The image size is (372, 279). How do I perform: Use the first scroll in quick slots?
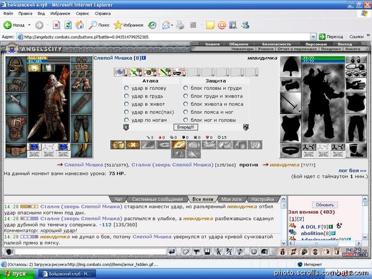pos(120,72)
